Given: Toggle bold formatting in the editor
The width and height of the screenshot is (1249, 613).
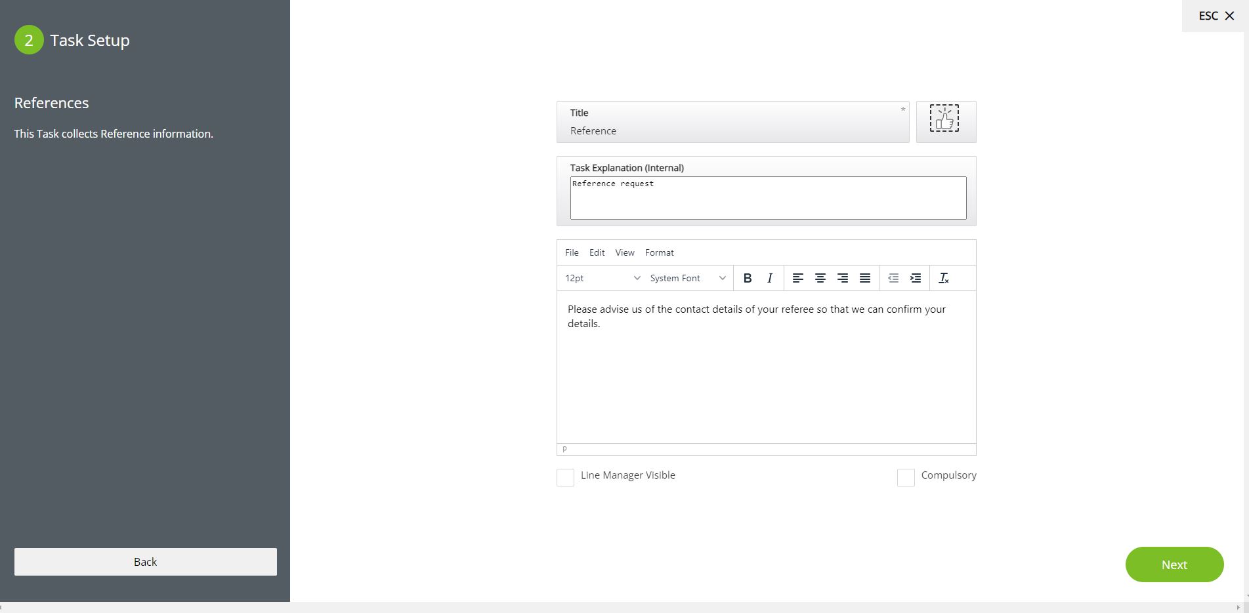Looking at the screenshot, I should [747, 278].
